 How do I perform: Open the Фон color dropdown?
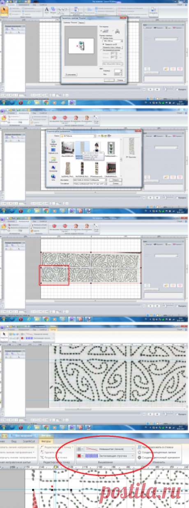point(118,74)
